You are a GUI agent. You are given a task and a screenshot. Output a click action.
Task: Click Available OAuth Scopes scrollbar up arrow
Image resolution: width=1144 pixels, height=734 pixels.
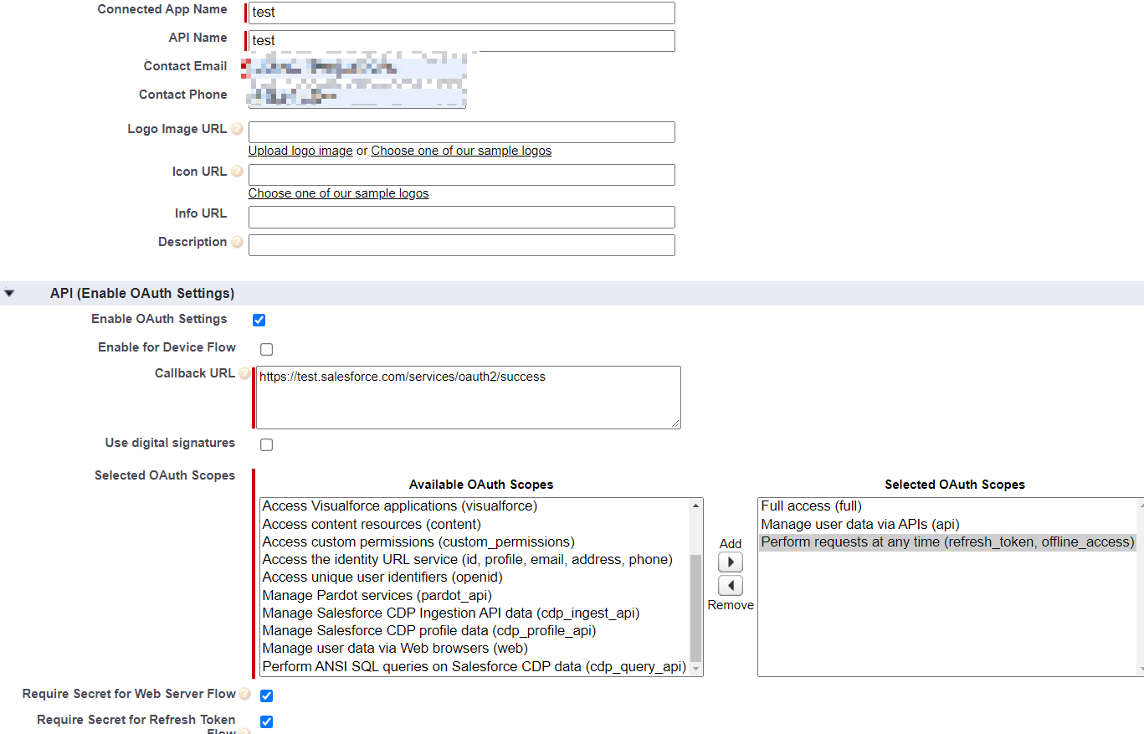[x=695, y=506]
